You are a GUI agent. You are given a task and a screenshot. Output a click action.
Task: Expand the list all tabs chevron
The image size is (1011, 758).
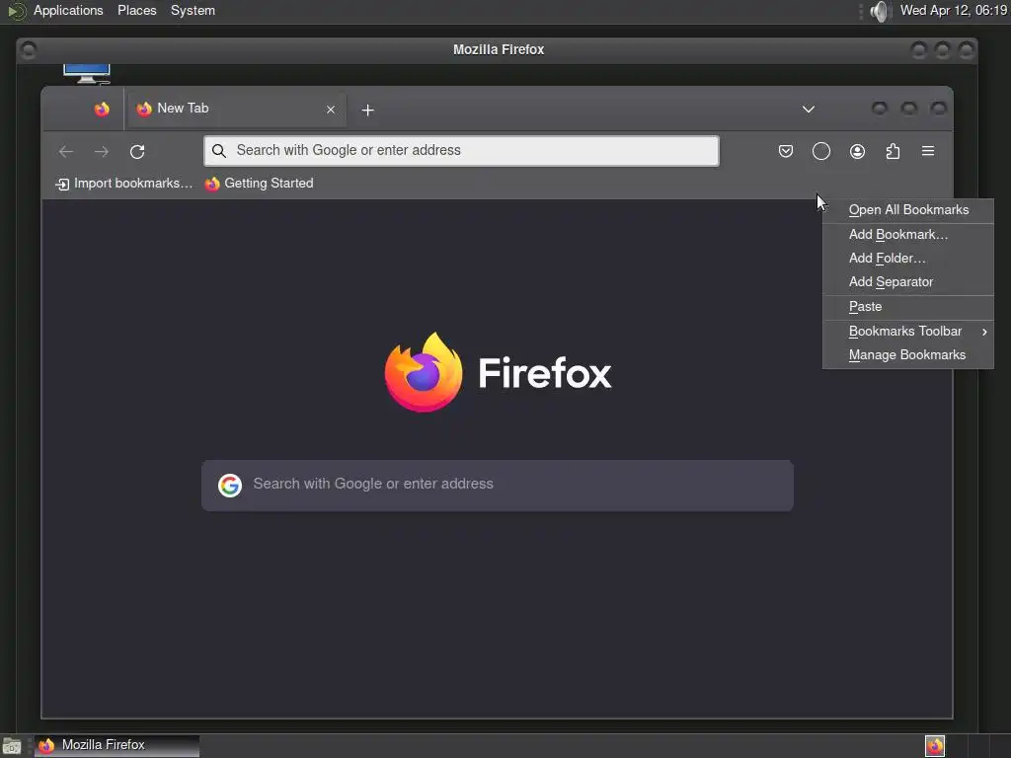point(808,110)
